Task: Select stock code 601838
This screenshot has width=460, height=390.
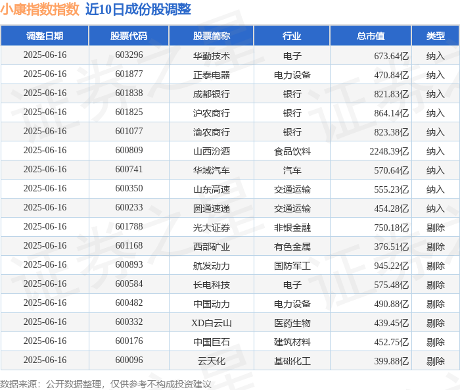Action: click(129, 93)
